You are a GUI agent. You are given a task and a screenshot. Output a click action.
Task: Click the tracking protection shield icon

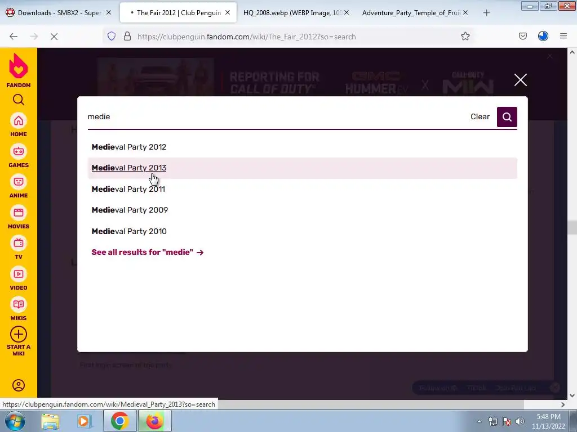pyautogui.click(x=112, y=36)
